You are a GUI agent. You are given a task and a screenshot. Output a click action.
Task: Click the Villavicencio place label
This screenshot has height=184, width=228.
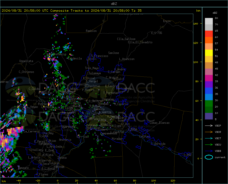[x=56, y=54]
